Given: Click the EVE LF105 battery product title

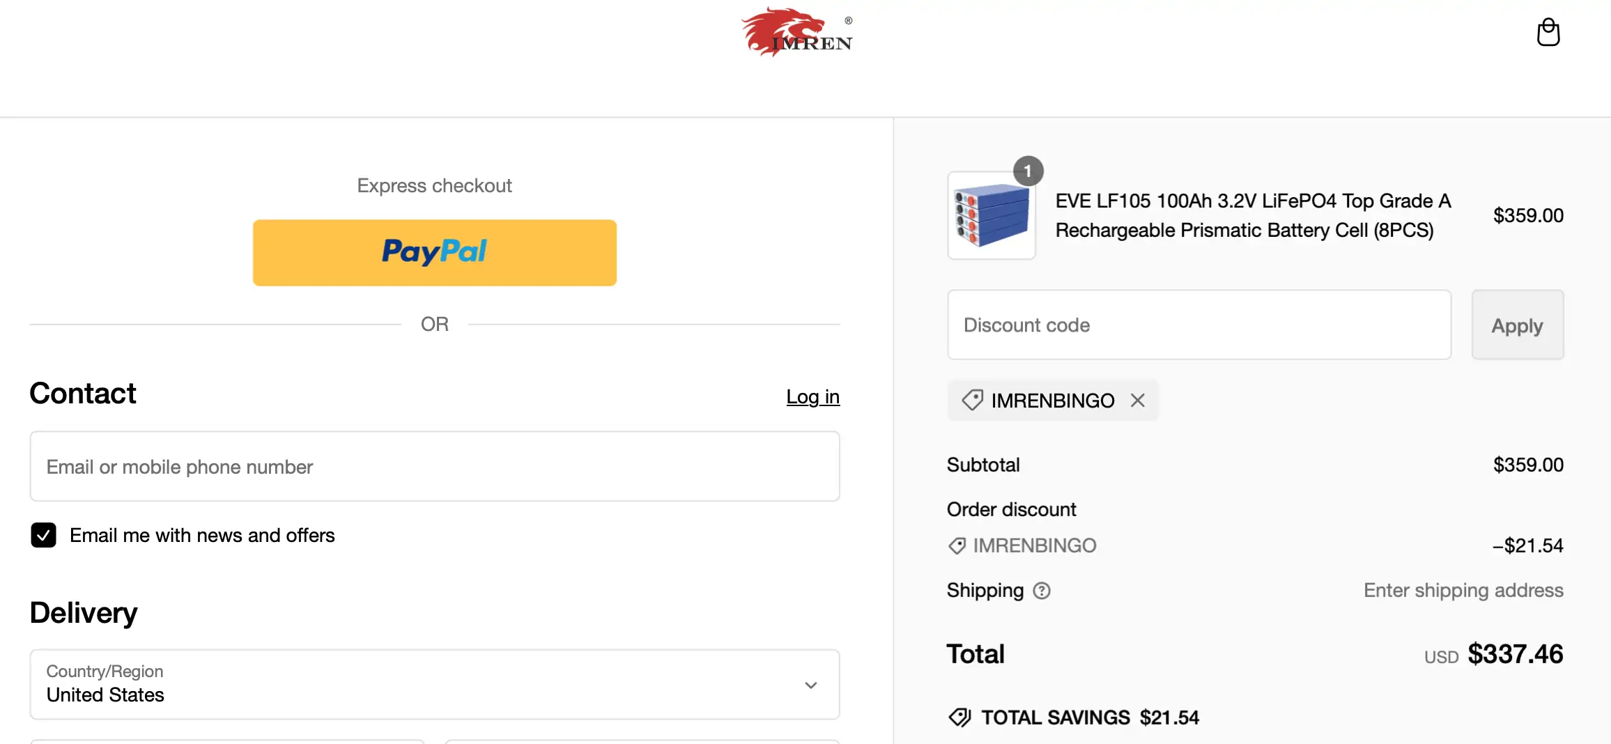Looking at the screenshot, I should (x=1253, y=215).
